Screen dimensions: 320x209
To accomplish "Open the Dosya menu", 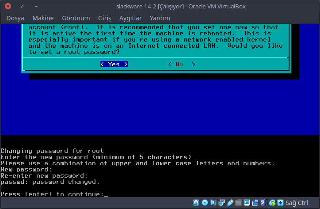I will 15,18.
